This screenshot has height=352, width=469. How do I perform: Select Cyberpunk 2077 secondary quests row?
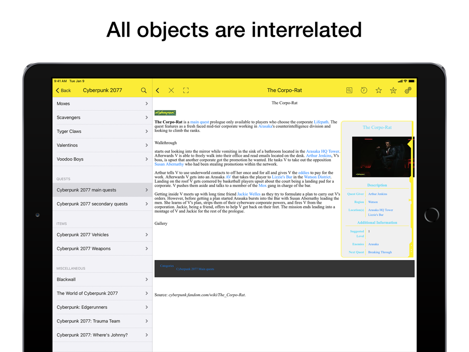click(x=102, y=204)
